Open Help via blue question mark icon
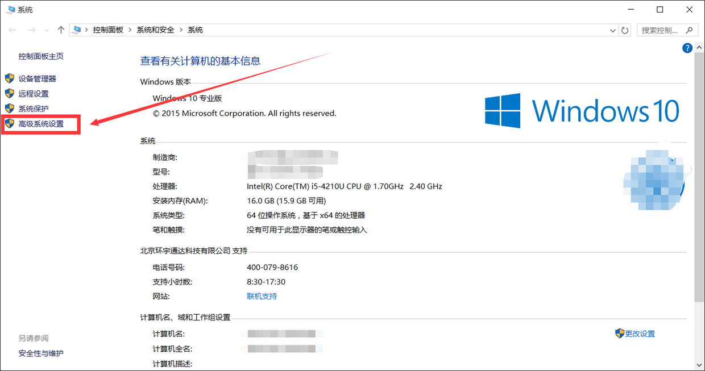The width and height of the screenshot is (705, 371). tap(687, 48)
